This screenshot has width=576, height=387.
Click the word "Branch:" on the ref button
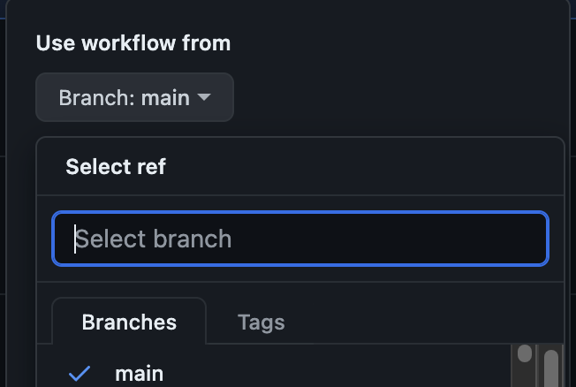[95, 97]
